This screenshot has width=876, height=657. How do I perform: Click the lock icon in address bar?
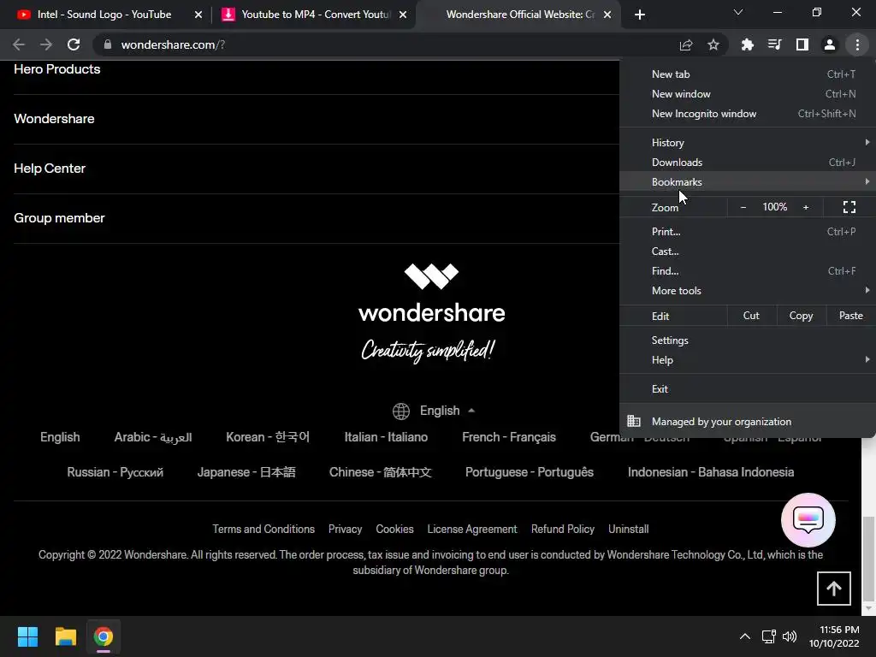coord(108,44)
